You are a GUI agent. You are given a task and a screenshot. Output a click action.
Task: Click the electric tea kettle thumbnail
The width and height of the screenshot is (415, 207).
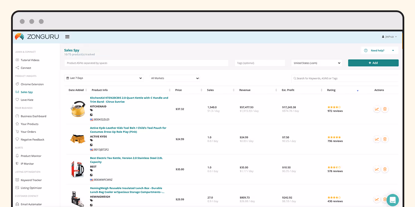[x=78, y=169]
